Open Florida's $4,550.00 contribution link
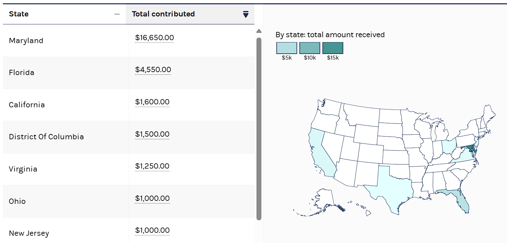The image size is (507, 243). 153,70
